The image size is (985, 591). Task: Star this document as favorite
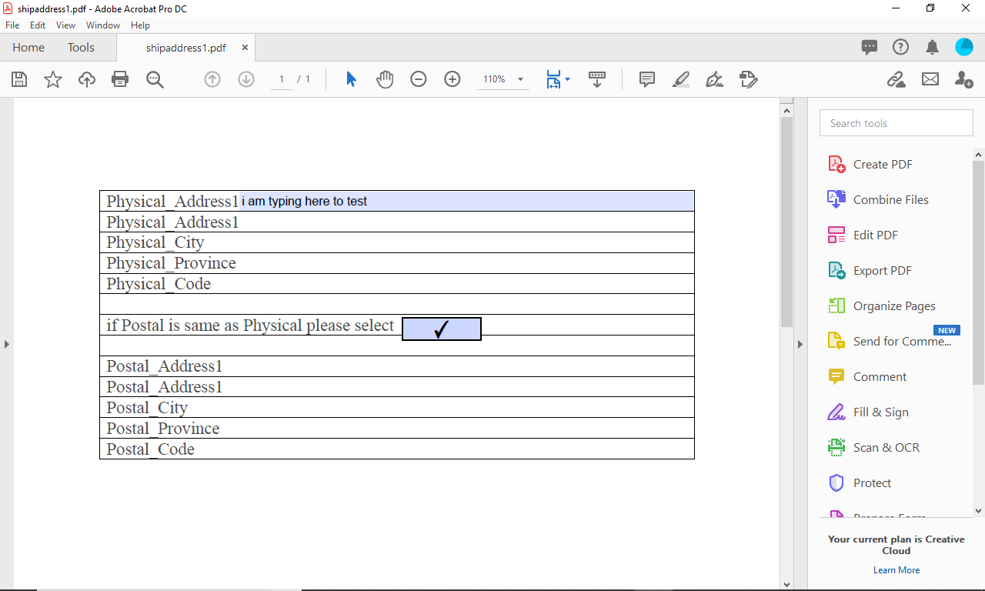(52, 79)
